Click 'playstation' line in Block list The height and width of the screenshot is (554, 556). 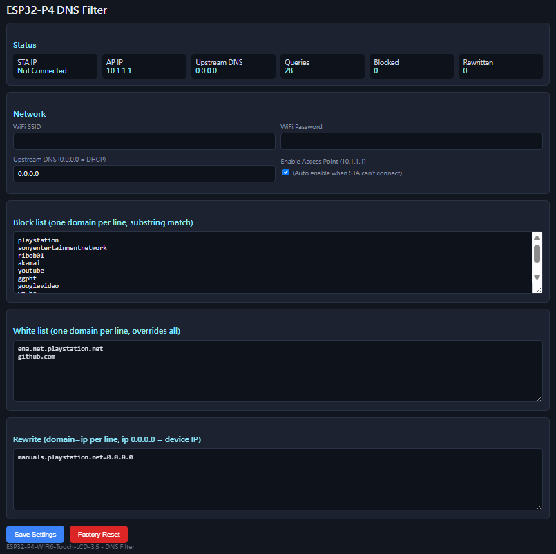38,240
